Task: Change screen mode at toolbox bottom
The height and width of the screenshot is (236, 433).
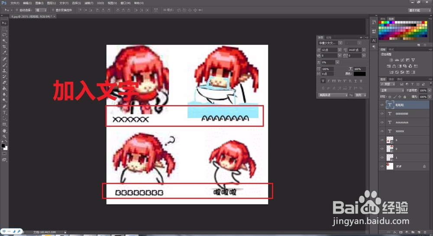Action: [4, 160]
